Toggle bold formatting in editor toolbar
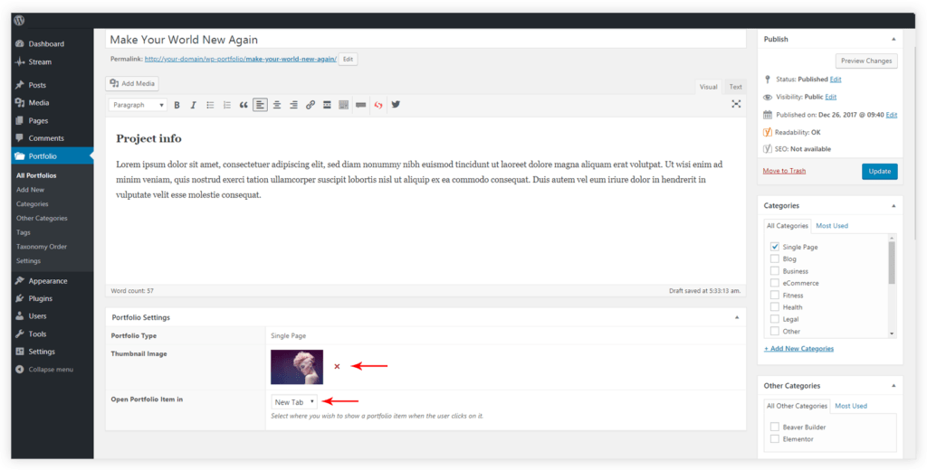The width and height of the screenshot is (927, 470). coord(177,105)
